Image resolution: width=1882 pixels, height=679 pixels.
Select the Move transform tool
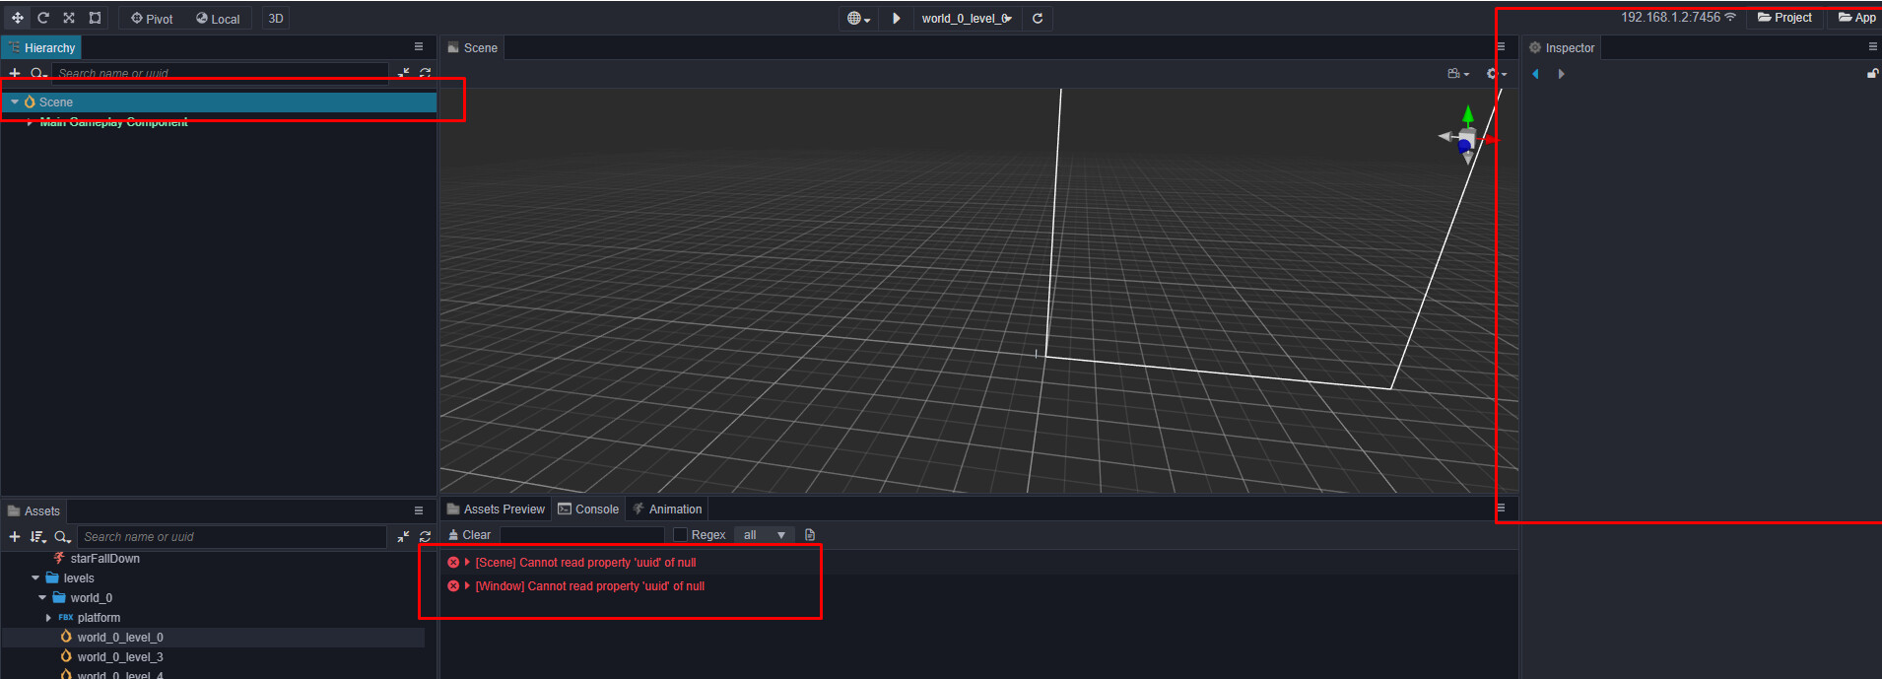click(18, 18)
